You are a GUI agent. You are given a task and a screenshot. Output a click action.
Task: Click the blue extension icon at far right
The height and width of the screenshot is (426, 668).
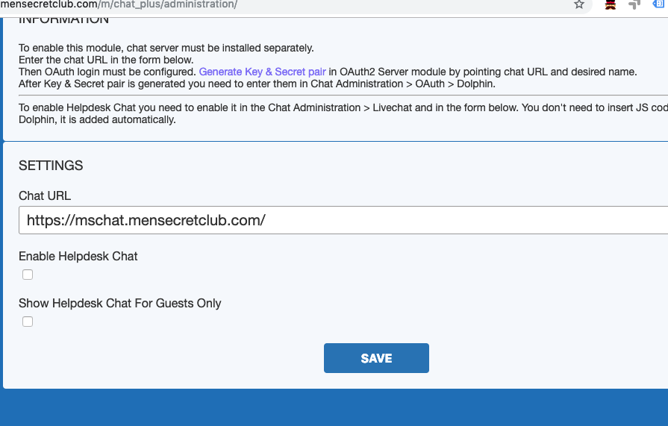(x=660, y=4)
